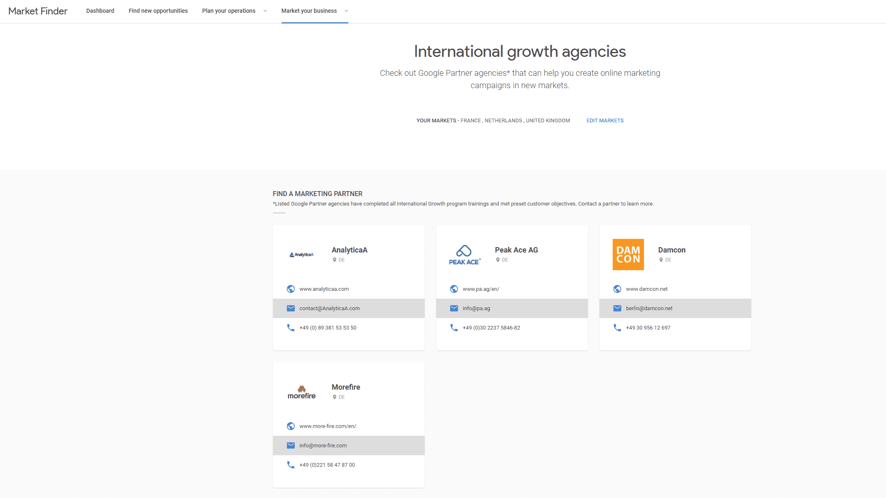This screenshot has width=886, height=498.
Task: Click the Peak Ace AG agency name
Action: pyautogui.click(x=516, y=250)
